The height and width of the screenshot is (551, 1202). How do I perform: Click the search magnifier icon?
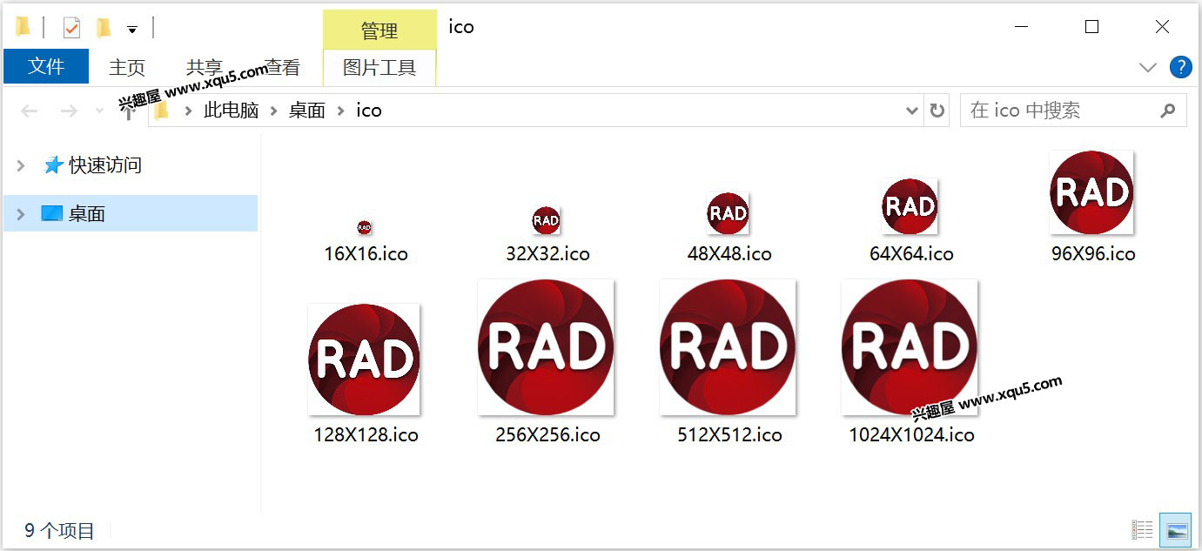coord(1168,111)
